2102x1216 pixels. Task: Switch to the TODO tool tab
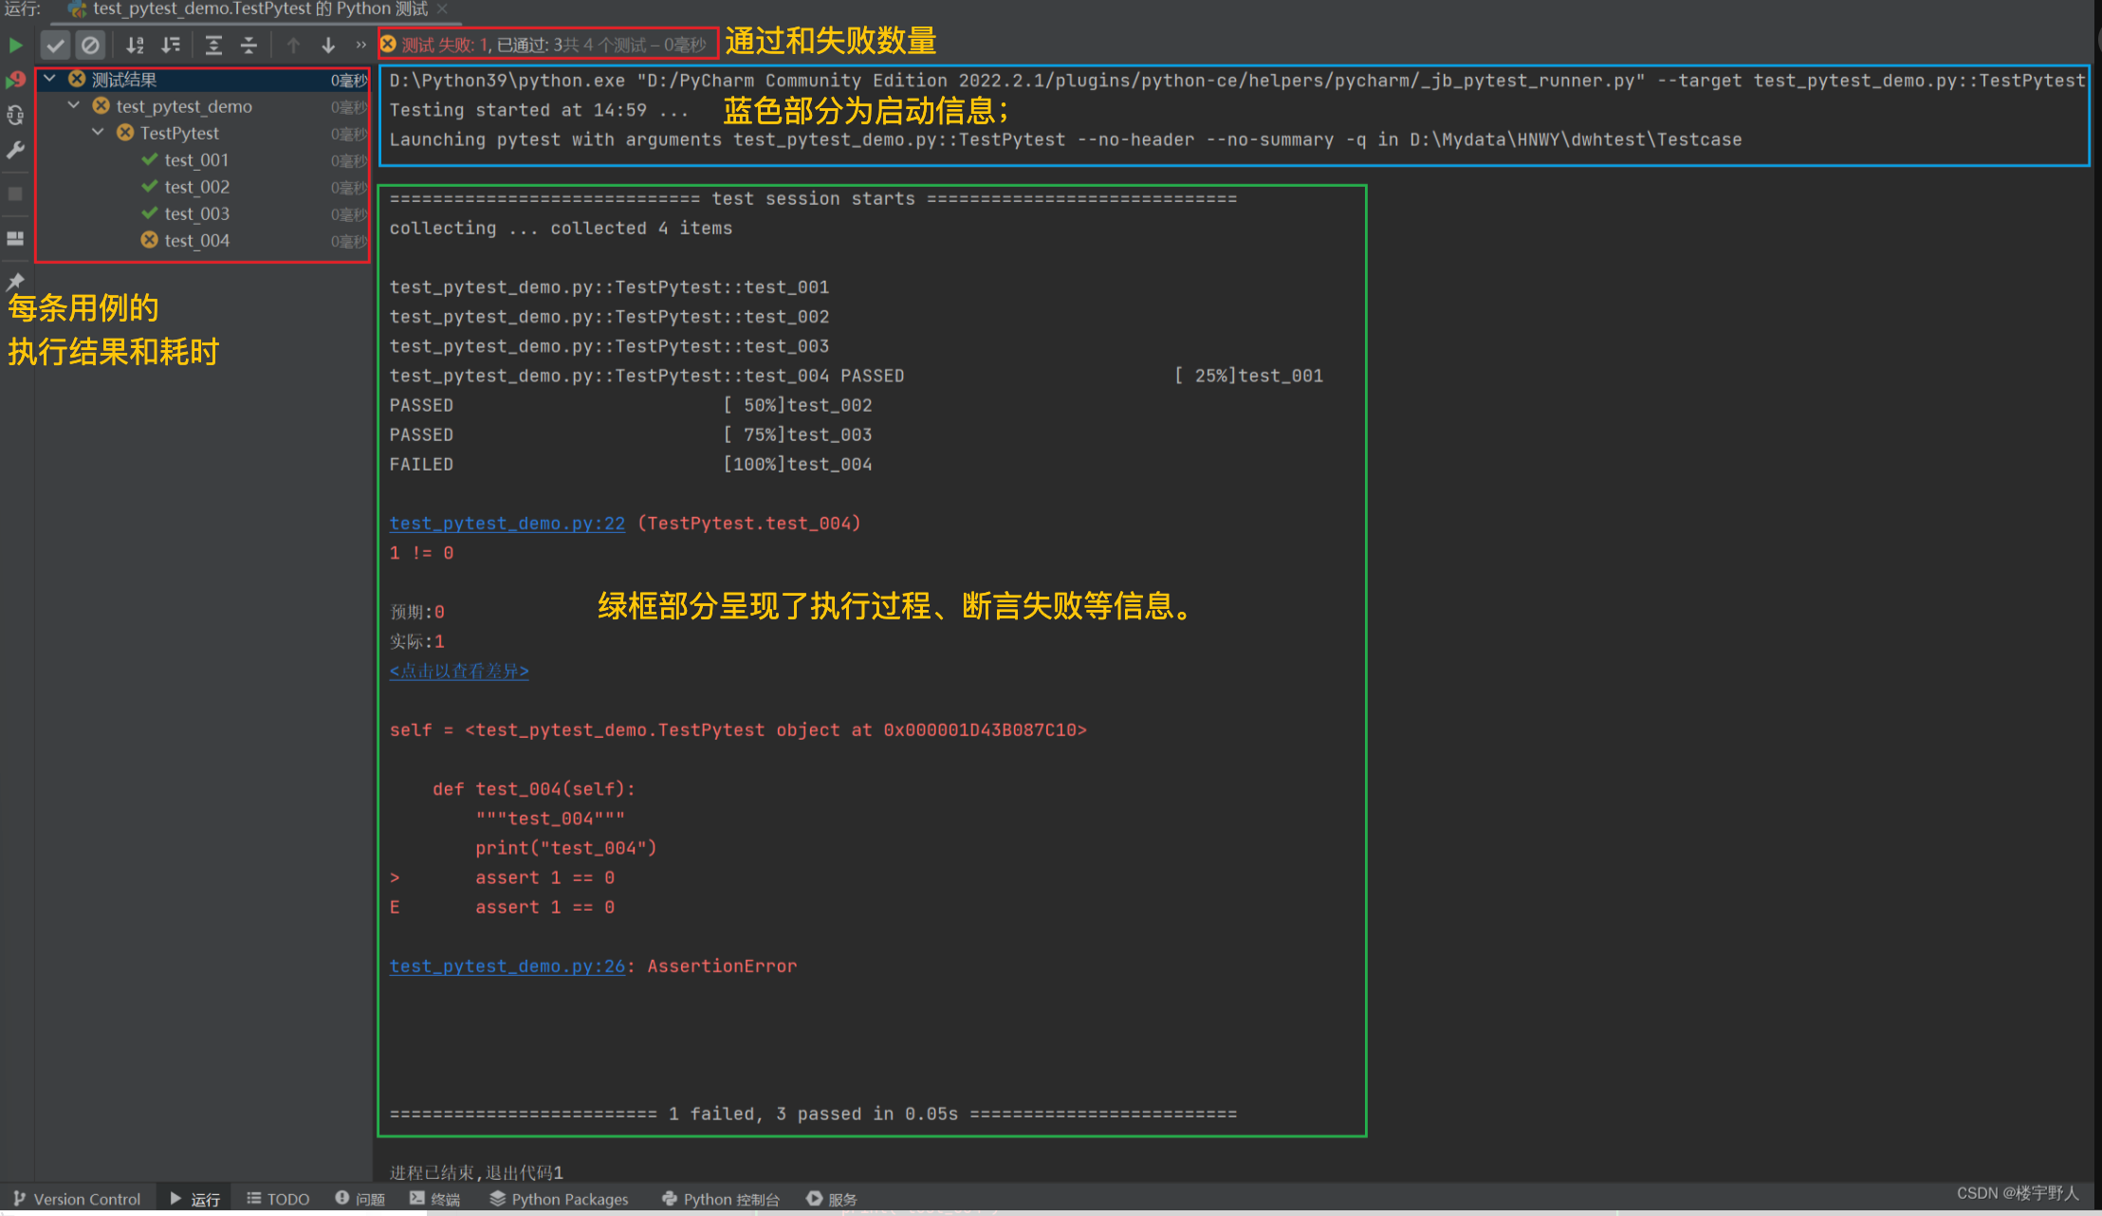(278, 1199)
